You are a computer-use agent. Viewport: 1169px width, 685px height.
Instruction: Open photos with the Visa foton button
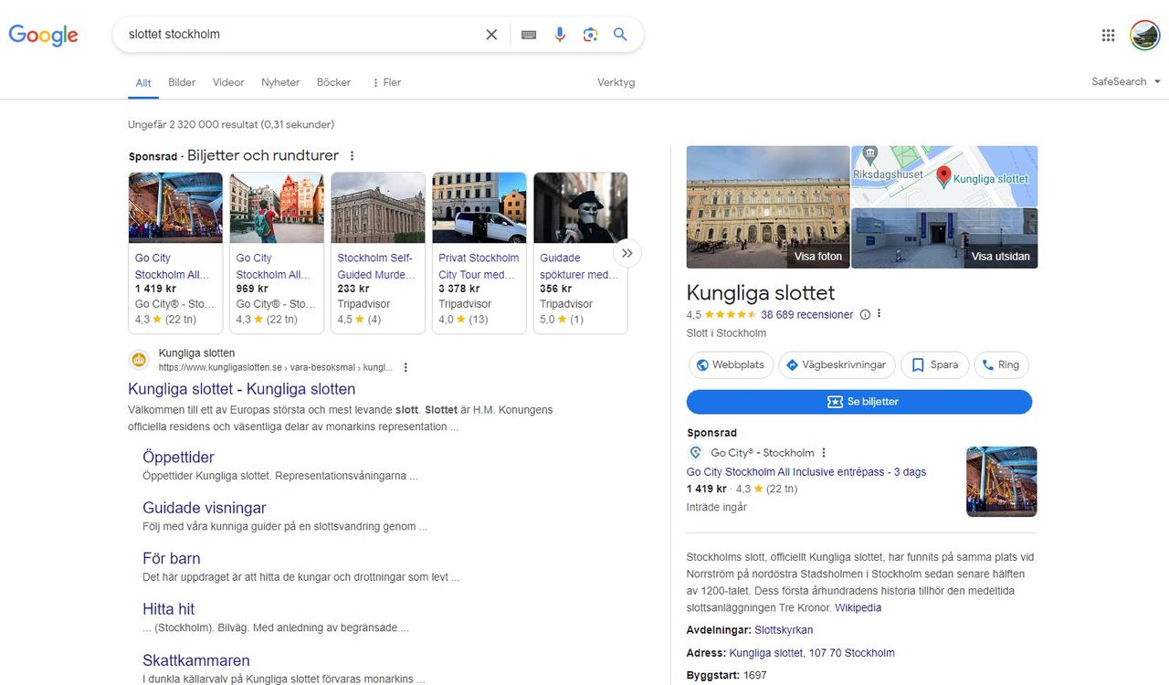pyautogui.click(x=817, y=257)
